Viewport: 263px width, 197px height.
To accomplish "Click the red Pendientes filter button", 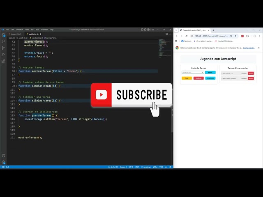I will 198,78.
